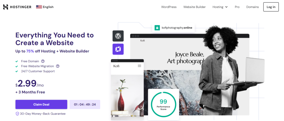Open the hamburger menu in the Kofi mobile preview
The image size is (284, 121).
(140, 66)
